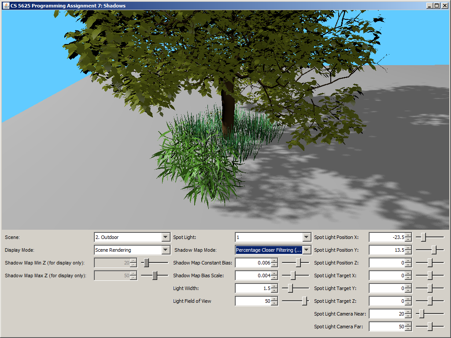Decrease Light Field of View with the down arrow
The image size is (451, 338).
[x=275, y=304]
